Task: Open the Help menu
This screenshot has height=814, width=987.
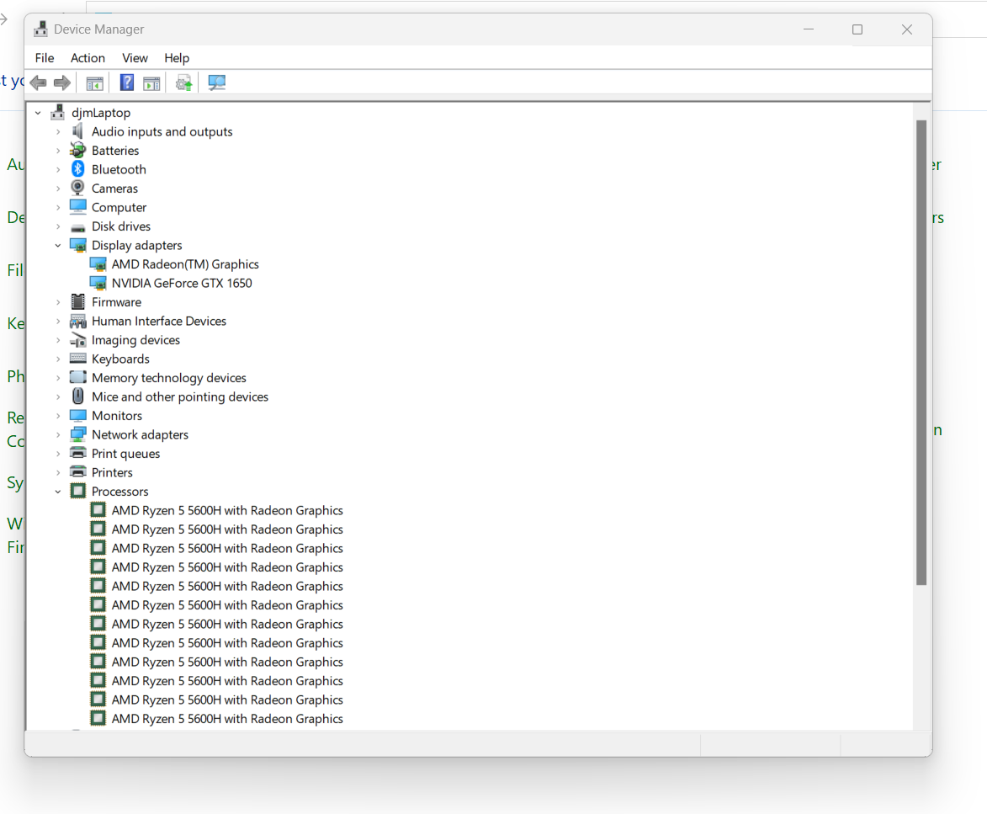Action: pos(177,58)
